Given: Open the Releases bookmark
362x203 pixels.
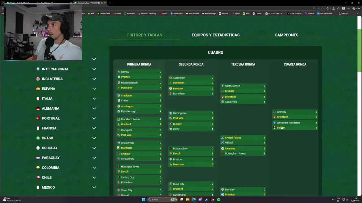Looking at the screenshot, I should click(x=309, y=14).
